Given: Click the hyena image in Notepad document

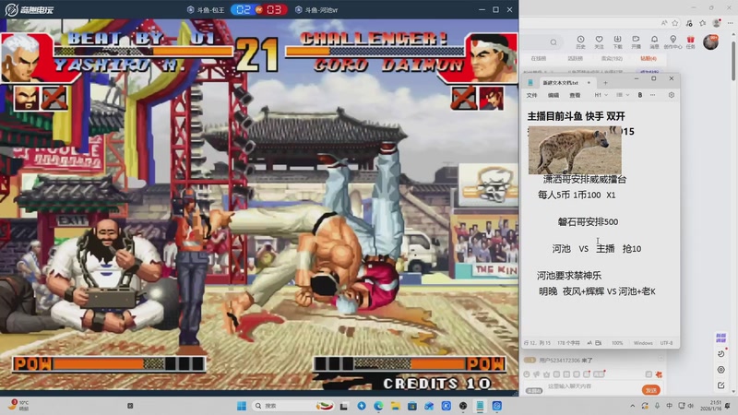Looking at the screenshot, I should click(575, 150).
